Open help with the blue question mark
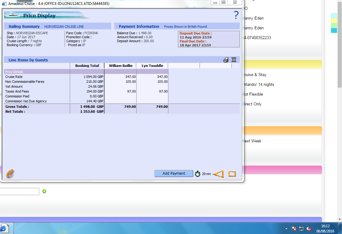Screen dimensions: 342x234 (x=236, y=15)
